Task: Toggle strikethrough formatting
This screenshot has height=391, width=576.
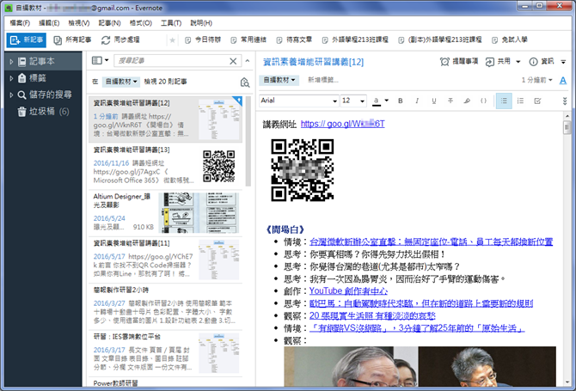Action: pyautogui.click(x=450, y=101)
